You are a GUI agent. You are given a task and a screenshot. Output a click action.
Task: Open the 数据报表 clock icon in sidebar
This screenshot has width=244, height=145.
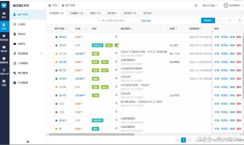[x=4, y=60]
